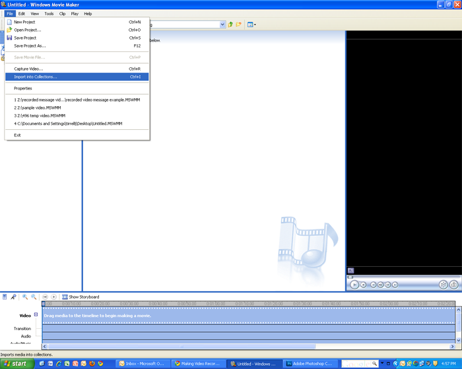
Task: Zoom in the timeline
Action: [x=25, y=297]
